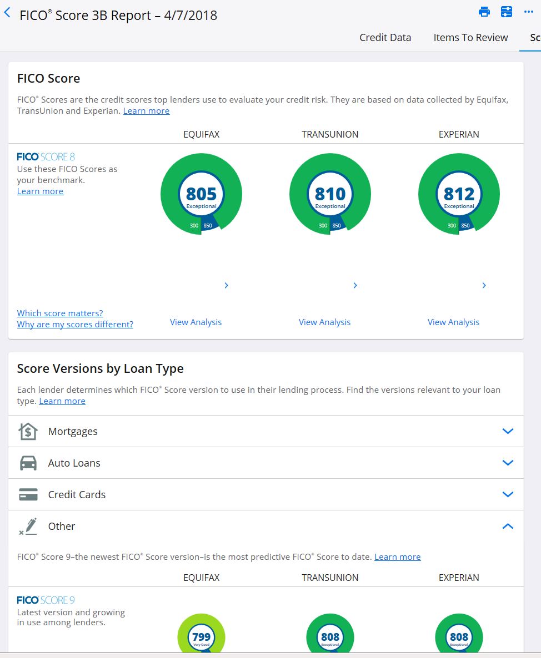The width and height of the screenshot is (541, 658).
Task: Open View Analysis for TransUnion
Action: click(x=325, y=322)
